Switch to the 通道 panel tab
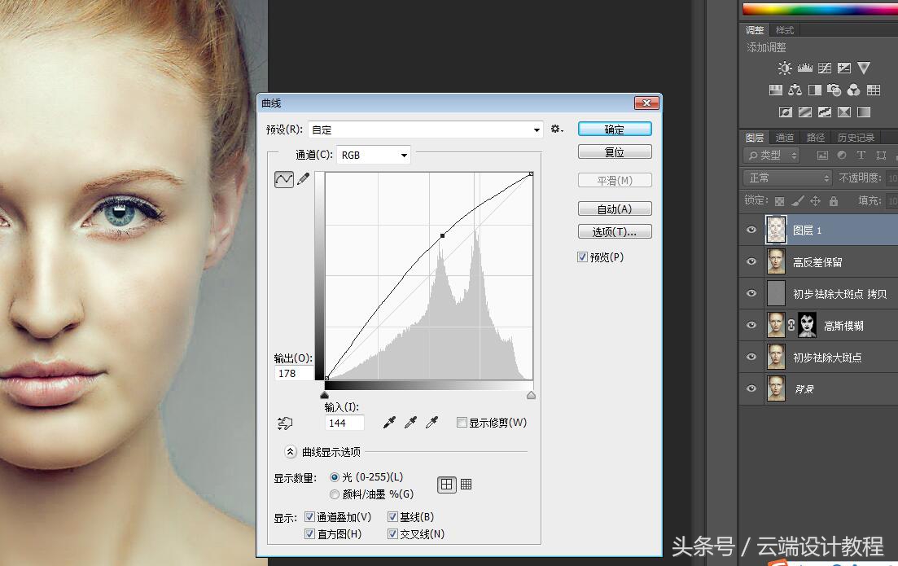Screen dimensions: 898x566 [x=785, y=138]
